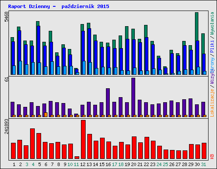Image resolution: width=217 pixels, height=169 pixels.
Task: Click the purple bar for day 16
Action: 108,103
